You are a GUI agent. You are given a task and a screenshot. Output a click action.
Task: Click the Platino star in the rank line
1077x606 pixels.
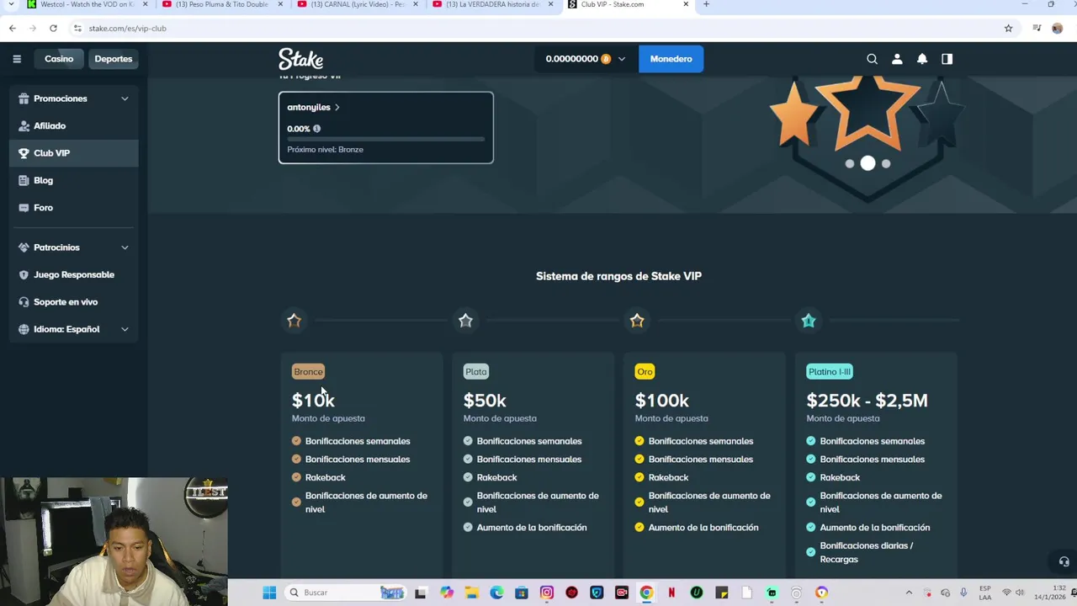tap(809, 321)
